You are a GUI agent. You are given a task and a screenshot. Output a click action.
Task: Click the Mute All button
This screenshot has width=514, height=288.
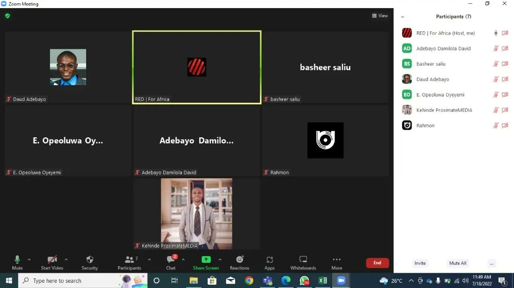[x=458, y=263]
